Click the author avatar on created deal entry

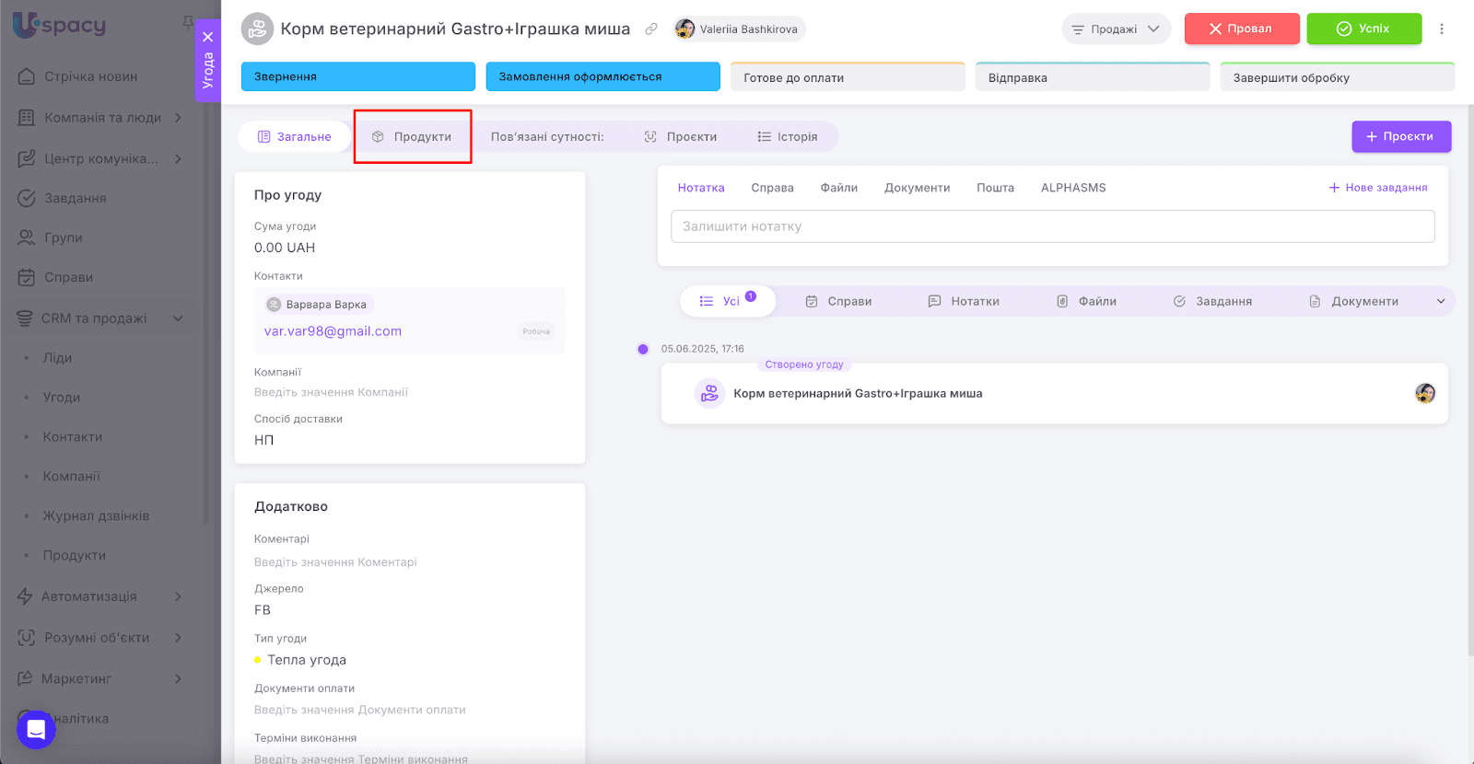coord(1424,394)
